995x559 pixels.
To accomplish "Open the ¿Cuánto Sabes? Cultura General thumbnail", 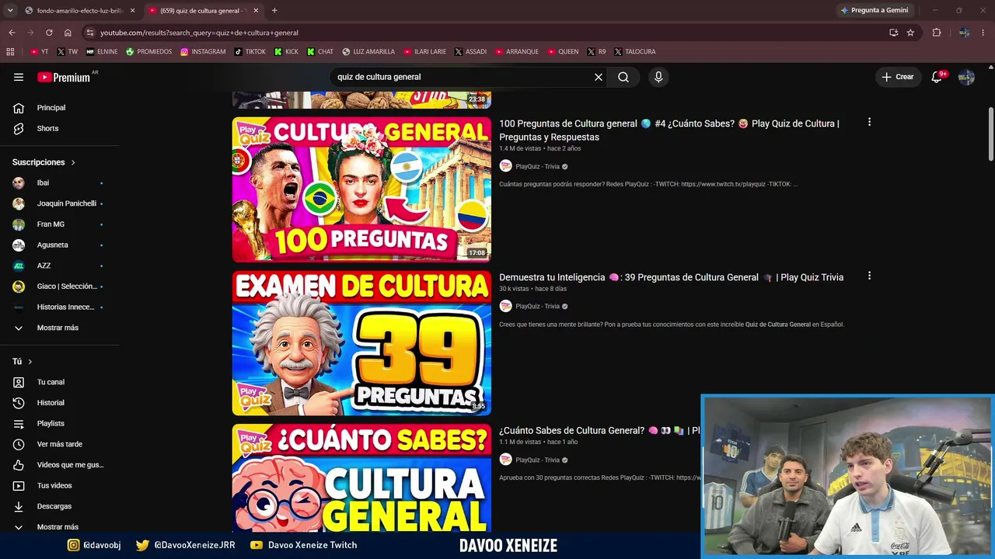I will [361, 477].
